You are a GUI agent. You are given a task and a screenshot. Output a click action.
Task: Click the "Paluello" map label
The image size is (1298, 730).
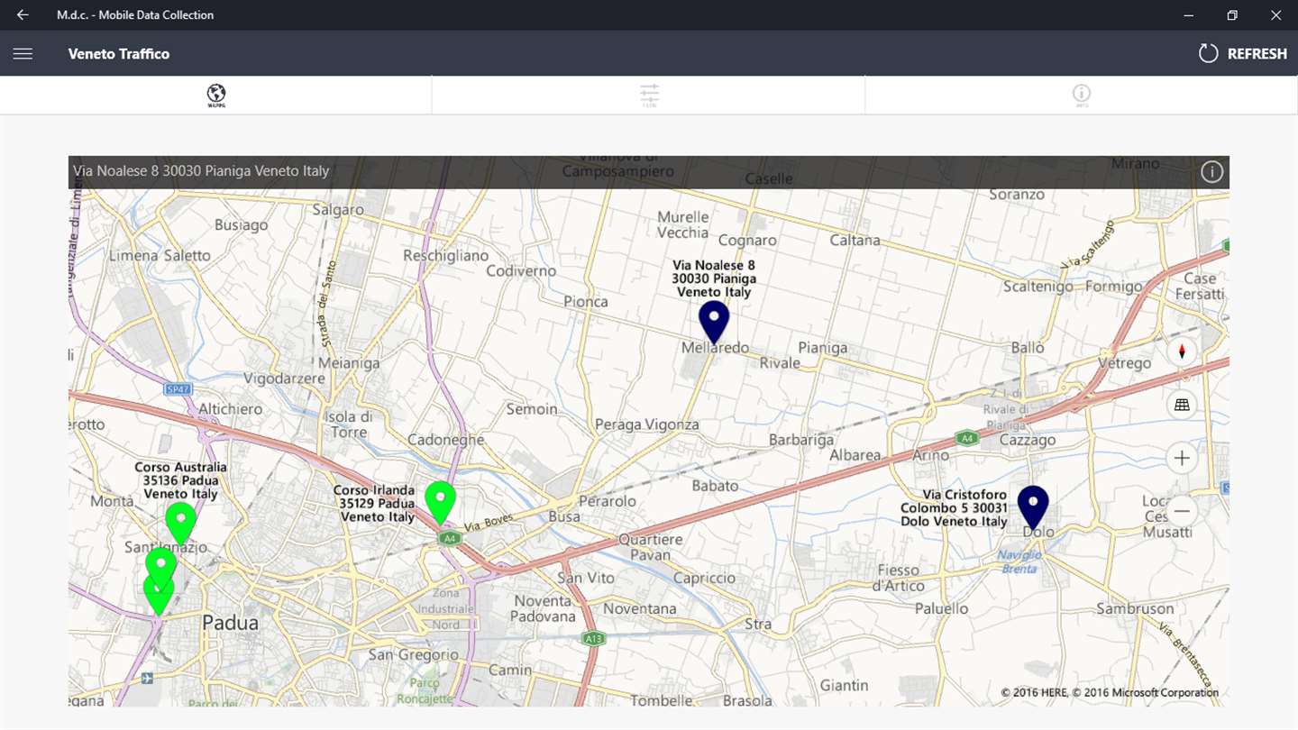pos(941,608)
